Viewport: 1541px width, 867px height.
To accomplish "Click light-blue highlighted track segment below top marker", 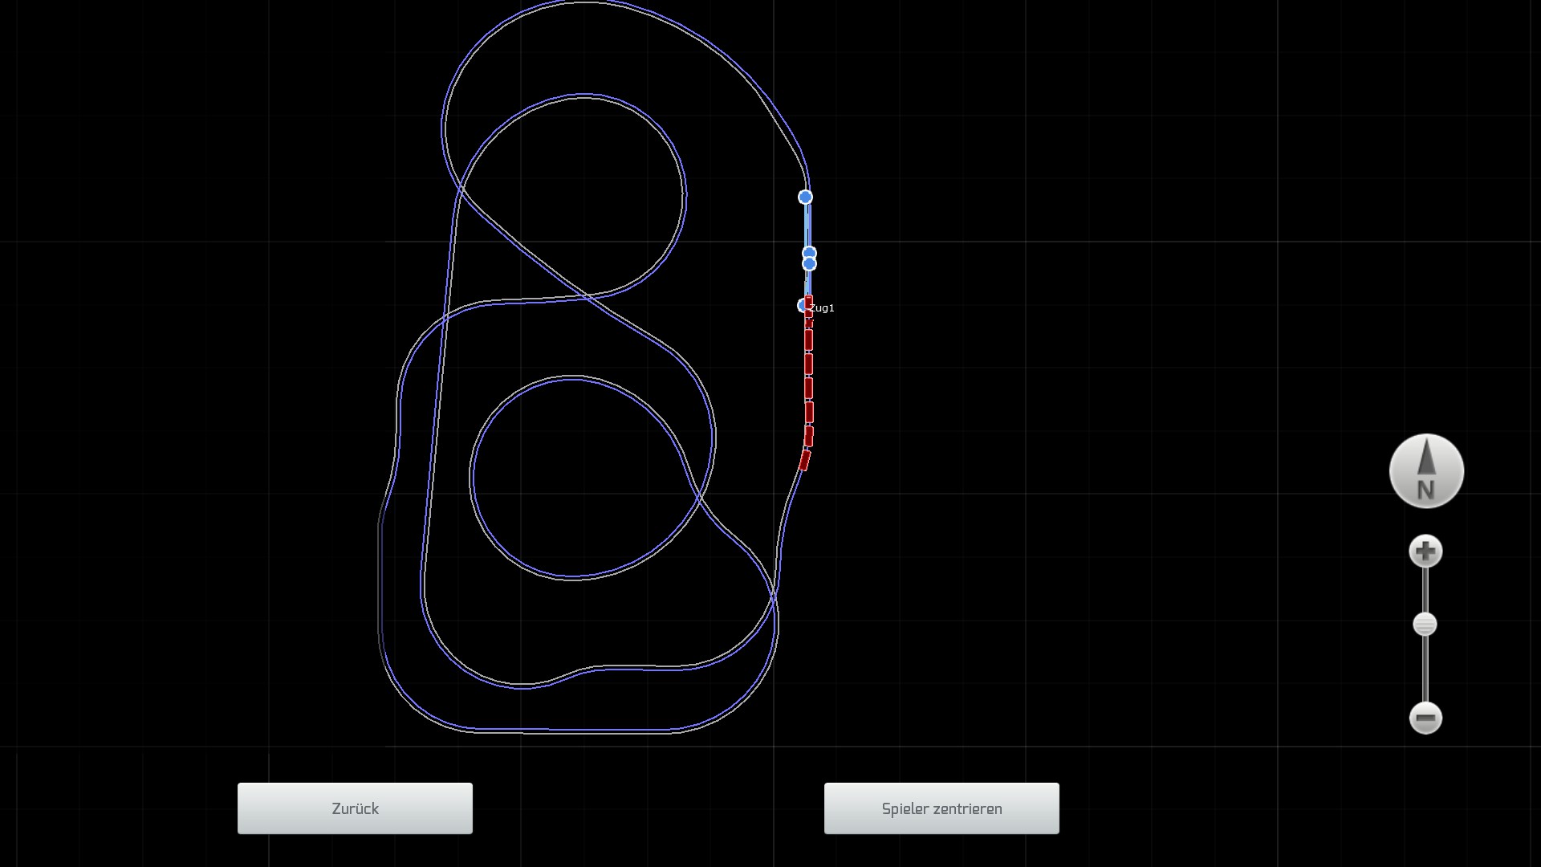I will [807, 226].
